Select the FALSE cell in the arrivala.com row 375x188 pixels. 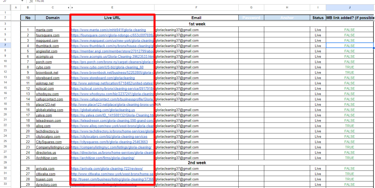[350, 169]
